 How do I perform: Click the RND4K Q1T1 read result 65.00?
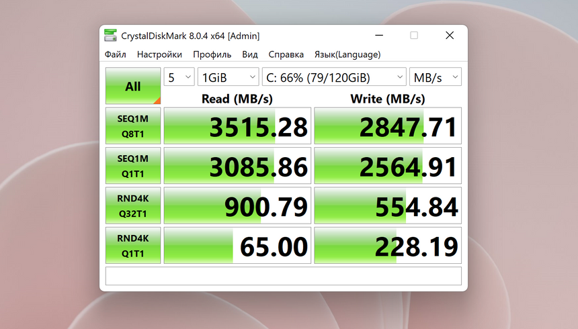point(237,245)
